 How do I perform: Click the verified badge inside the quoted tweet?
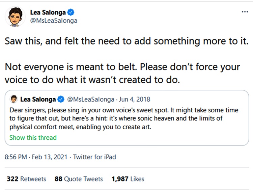click(61, 100)
